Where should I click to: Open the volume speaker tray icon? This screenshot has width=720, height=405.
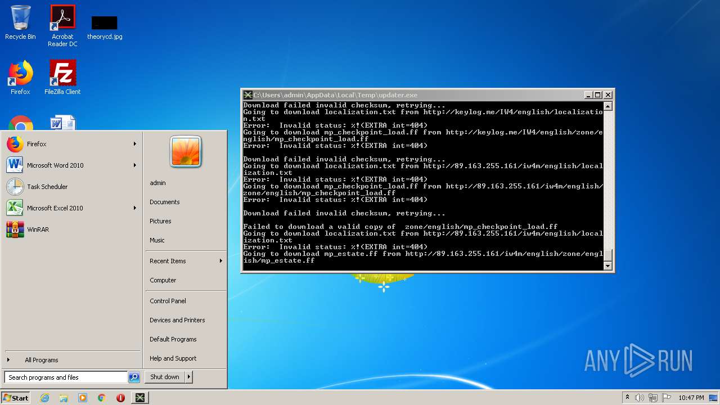pyautogui.click(x=640, y=398)
